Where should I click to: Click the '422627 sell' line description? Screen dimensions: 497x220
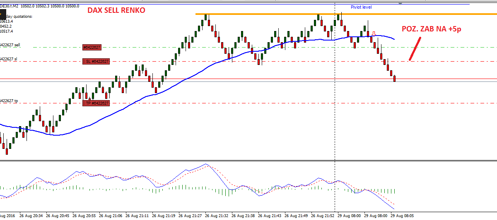point(10,45)
